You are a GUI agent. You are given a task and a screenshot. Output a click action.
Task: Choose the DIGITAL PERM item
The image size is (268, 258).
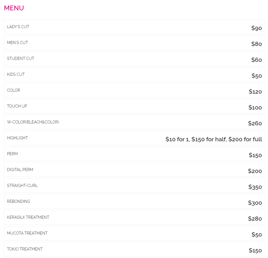[x=20, y=170]
